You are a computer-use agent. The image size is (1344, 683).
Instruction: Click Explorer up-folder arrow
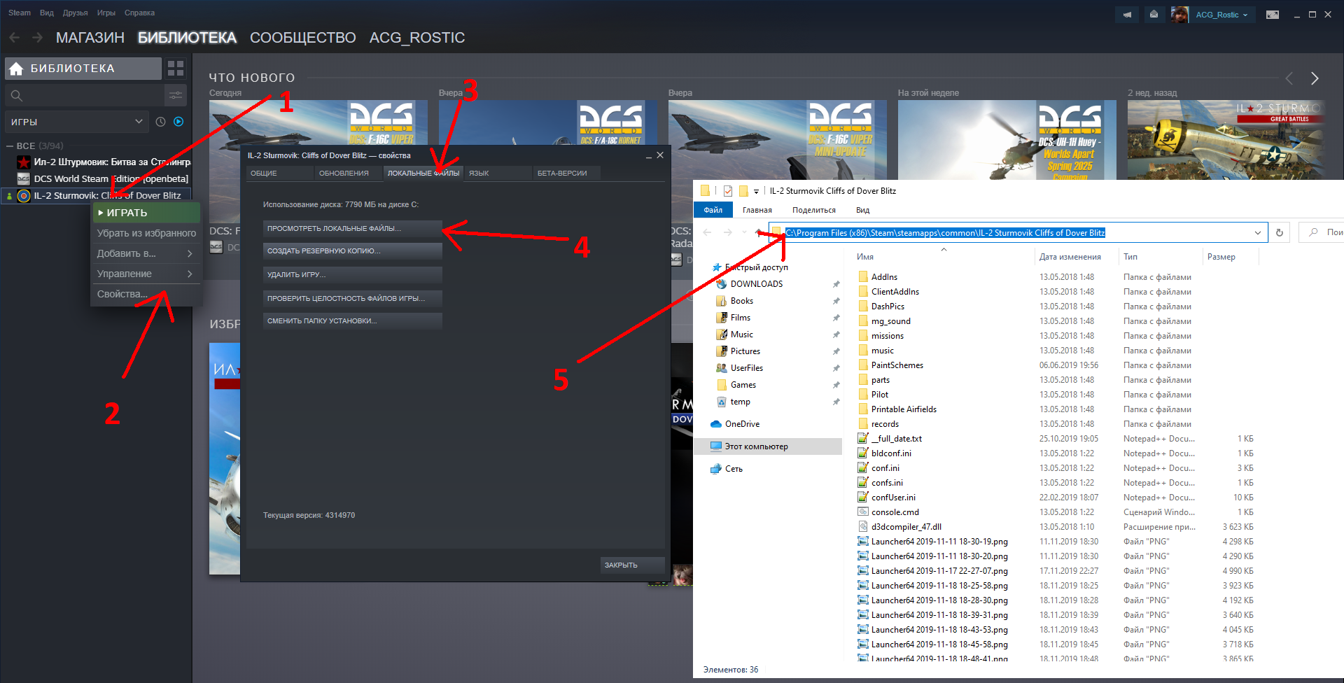coord(759,232)
